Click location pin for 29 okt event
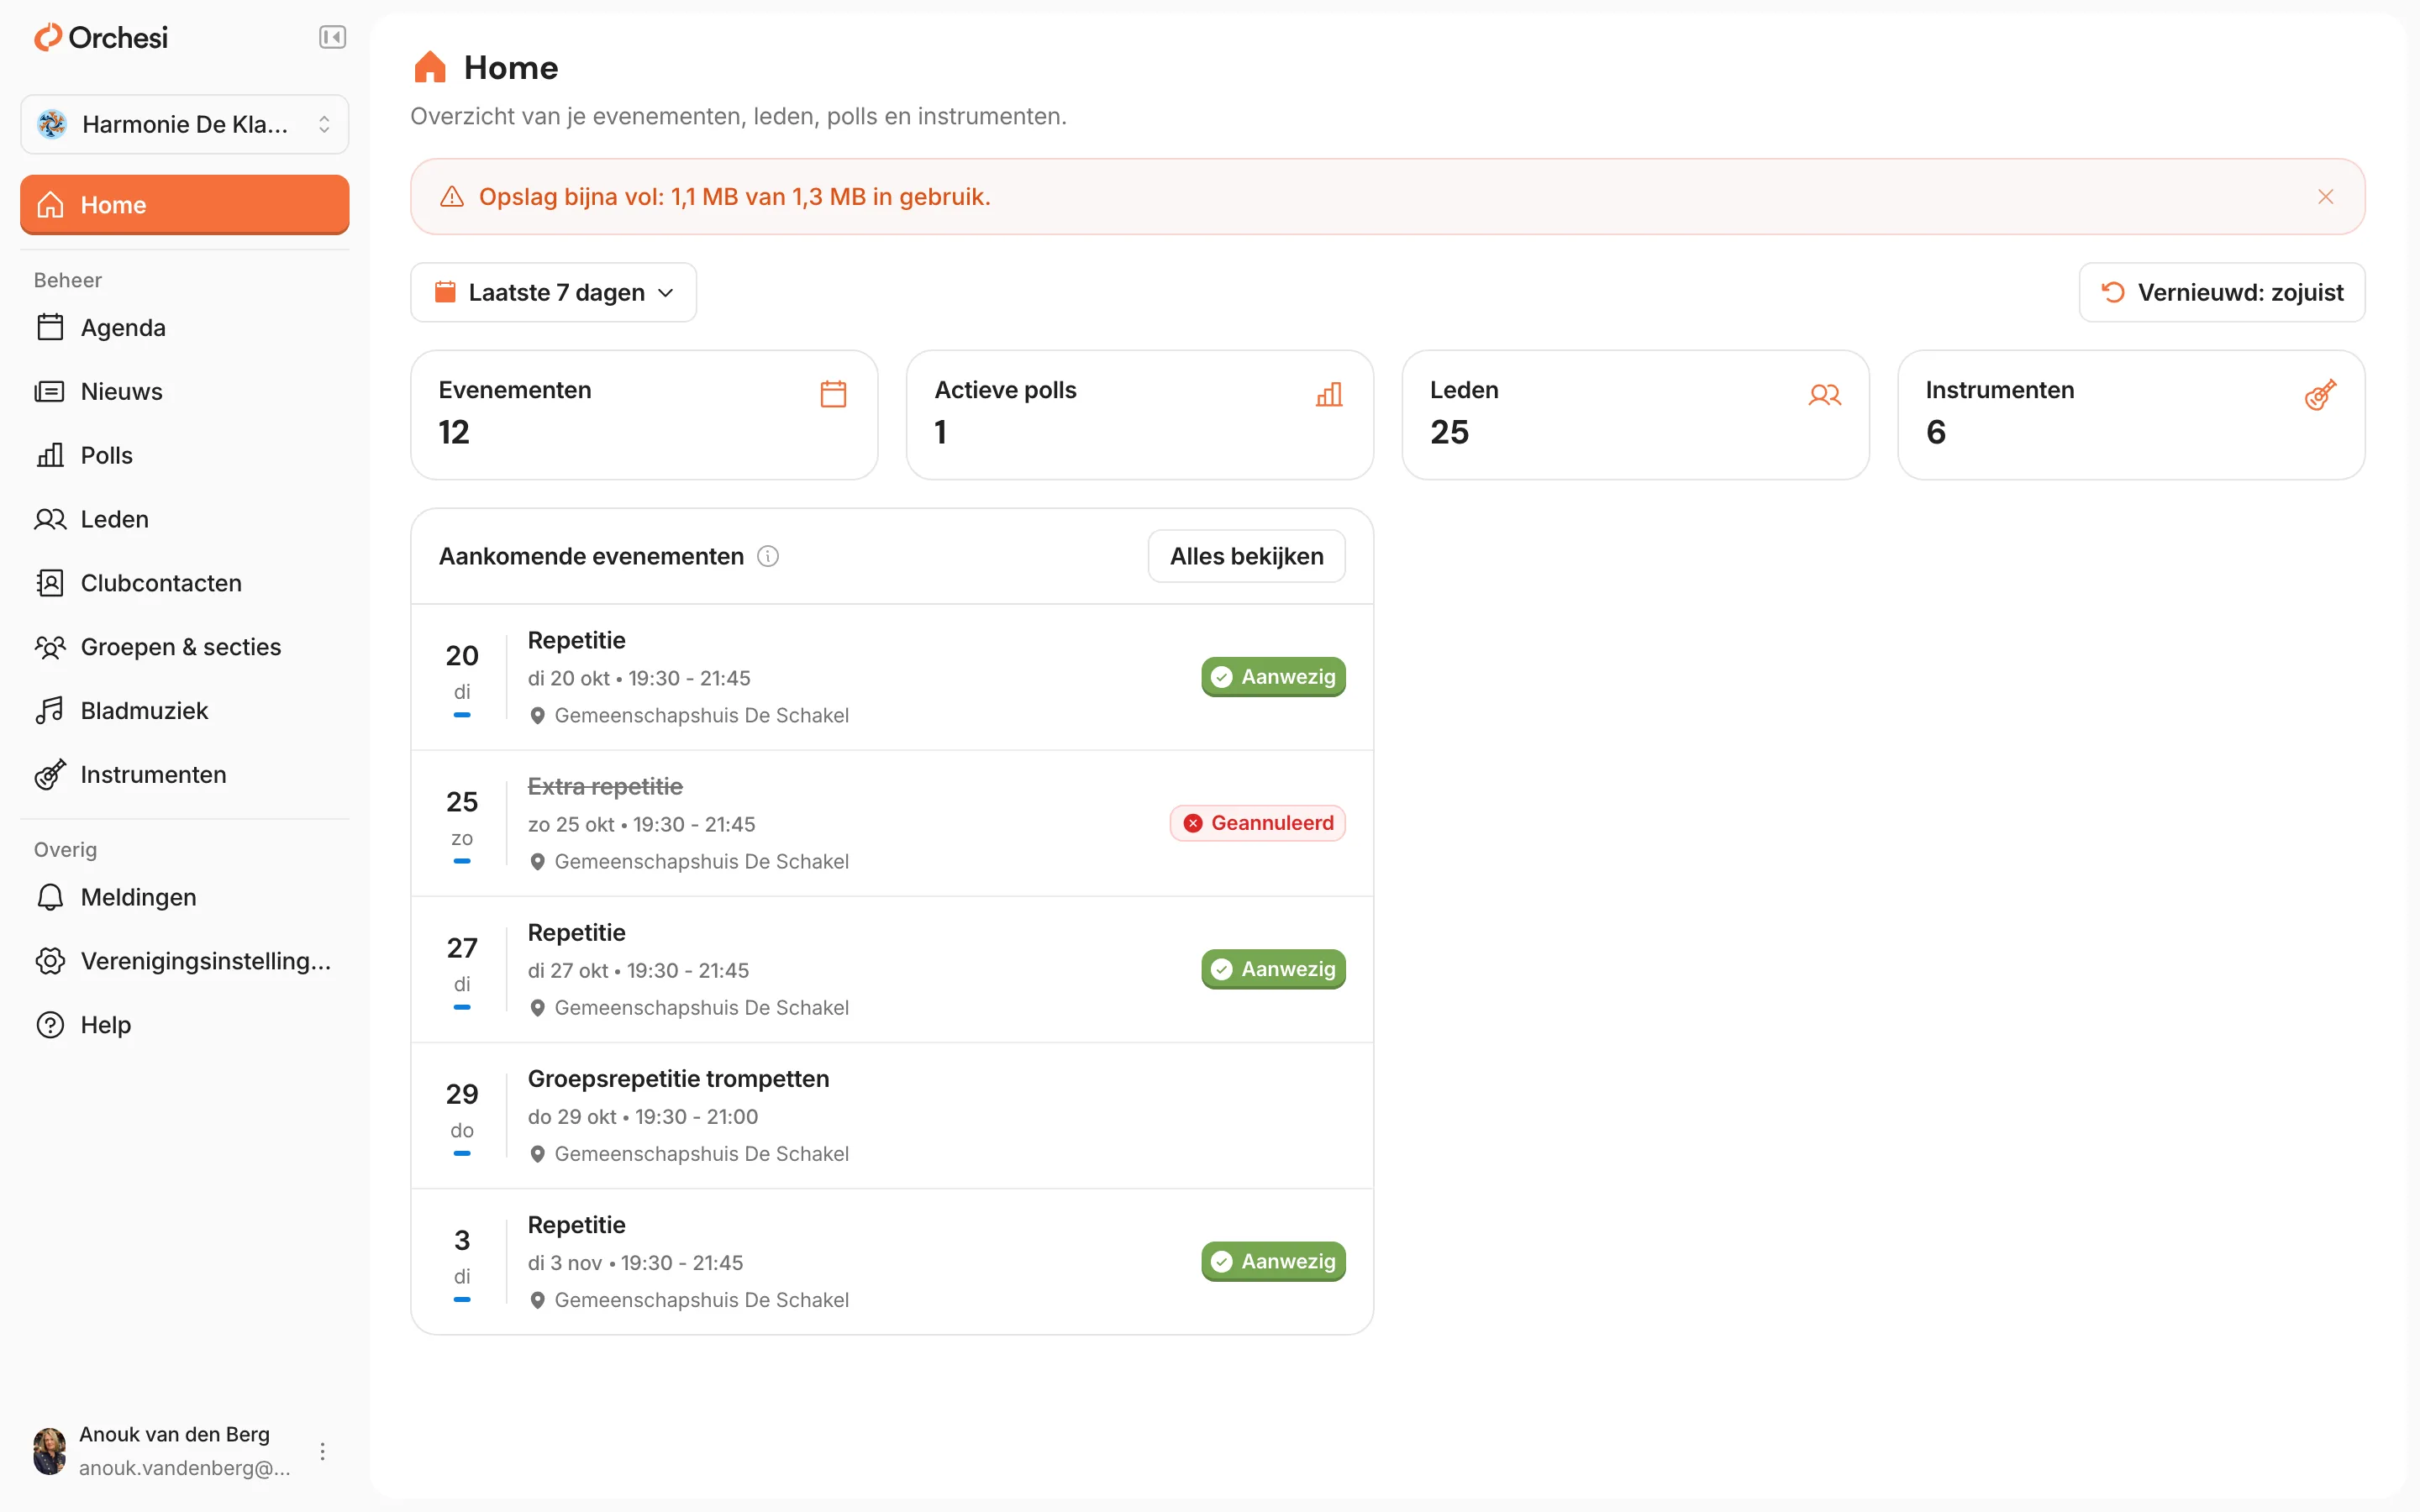Viewport: 2420px width, 1512px height. pyautogui.click(x=537, y=1154)
